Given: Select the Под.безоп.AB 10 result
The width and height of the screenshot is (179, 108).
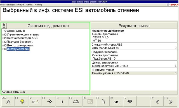Looking at the screenshot, I should pyautogui.click(x=134, y=58).
